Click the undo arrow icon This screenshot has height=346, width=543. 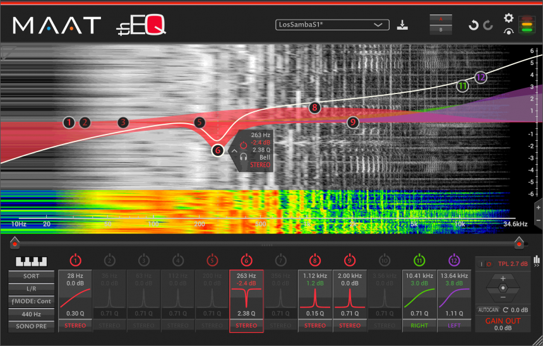[x=473, y=25]
